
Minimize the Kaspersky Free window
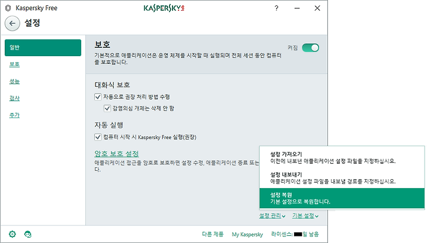pyautogui.click(x=297, y=8)
